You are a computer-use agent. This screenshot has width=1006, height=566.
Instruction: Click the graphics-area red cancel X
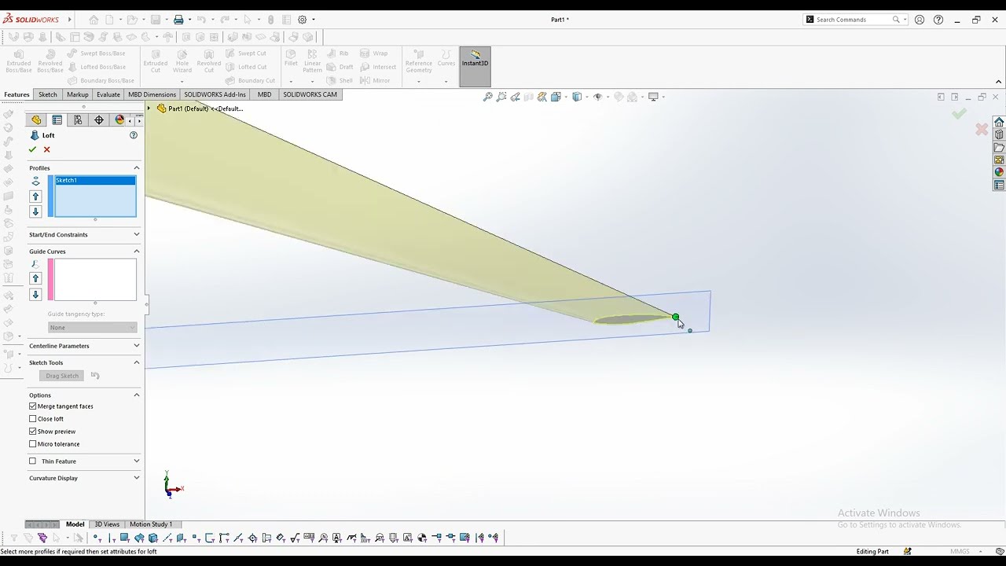pyautogui.click(x=982, y=129)
